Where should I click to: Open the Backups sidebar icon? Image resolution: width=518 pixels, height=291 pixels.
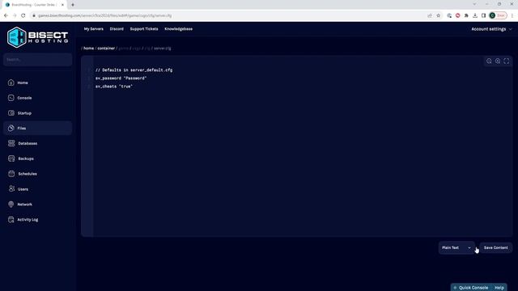[x=11, y=158]
